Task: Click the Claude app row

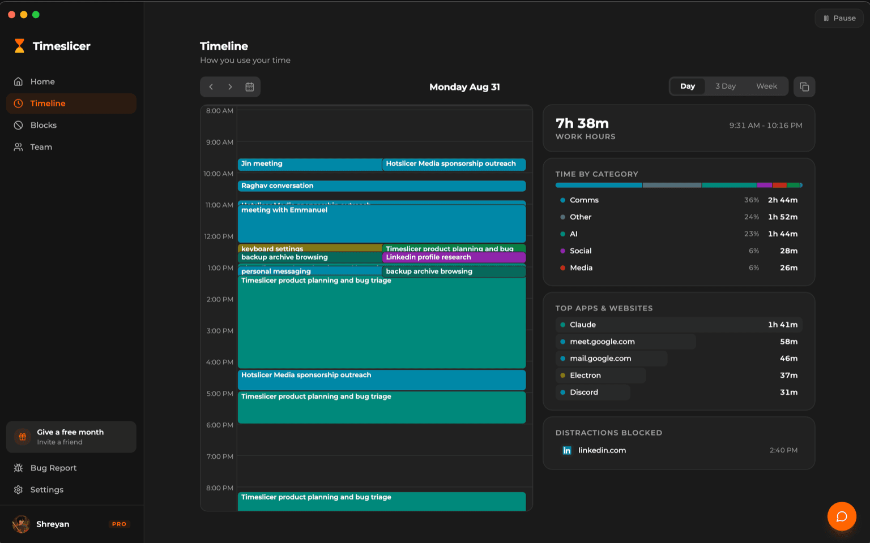Action: click(x=679, y=325)
